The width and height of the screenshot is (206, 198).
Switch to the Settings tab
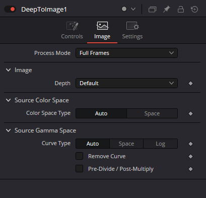132,31
